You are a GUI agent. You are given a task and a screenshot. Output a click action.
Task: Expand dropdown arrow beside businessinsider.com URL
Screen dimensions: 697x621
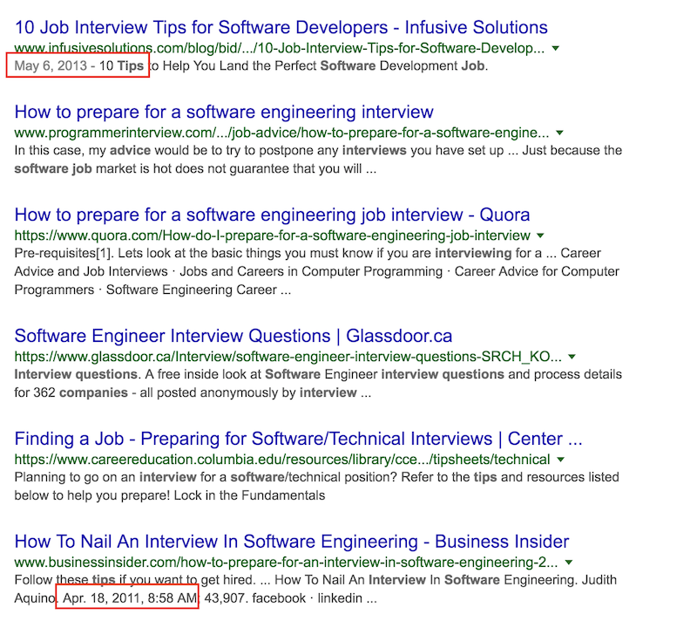point(569,563)
